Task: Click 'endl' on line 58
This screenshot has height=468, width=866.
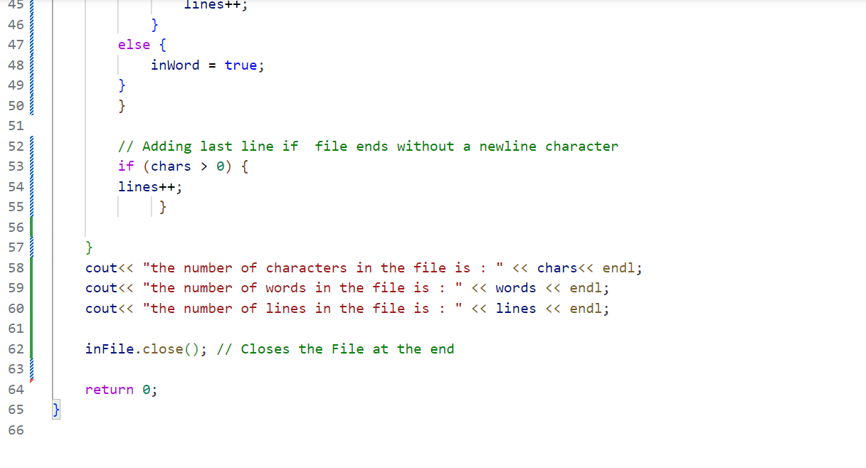Action: pos(618,268)
